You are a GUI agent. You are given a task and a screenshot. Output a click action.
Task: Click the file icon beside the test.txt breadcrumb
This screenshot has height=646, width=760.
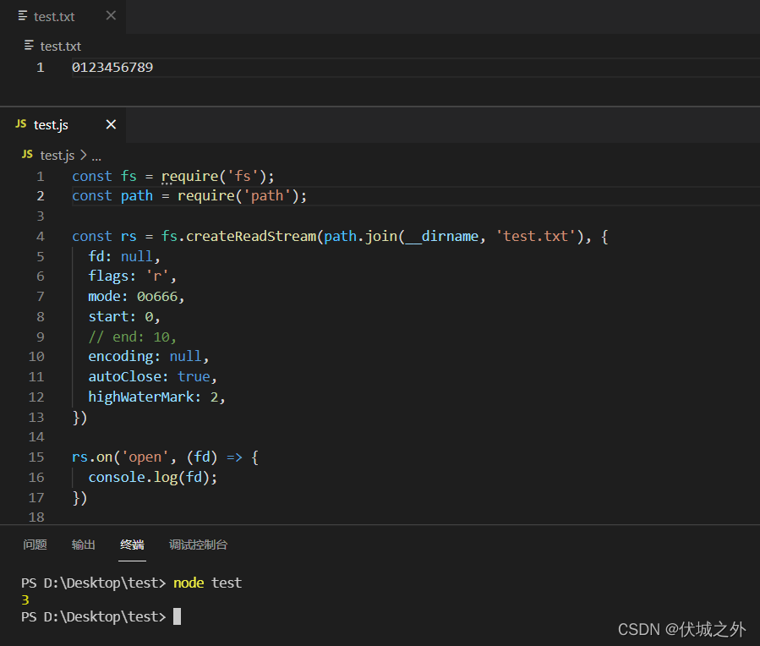tap(29, 46)
